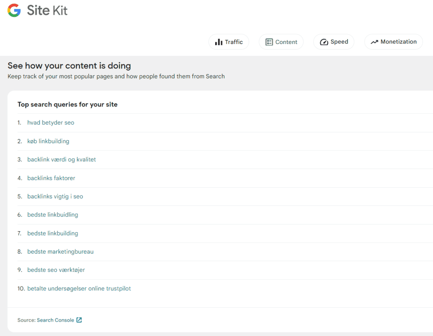Click the 'backlinks faktorer' query link
This screenshot has height=336, width=433.
[x=51, y=178]
